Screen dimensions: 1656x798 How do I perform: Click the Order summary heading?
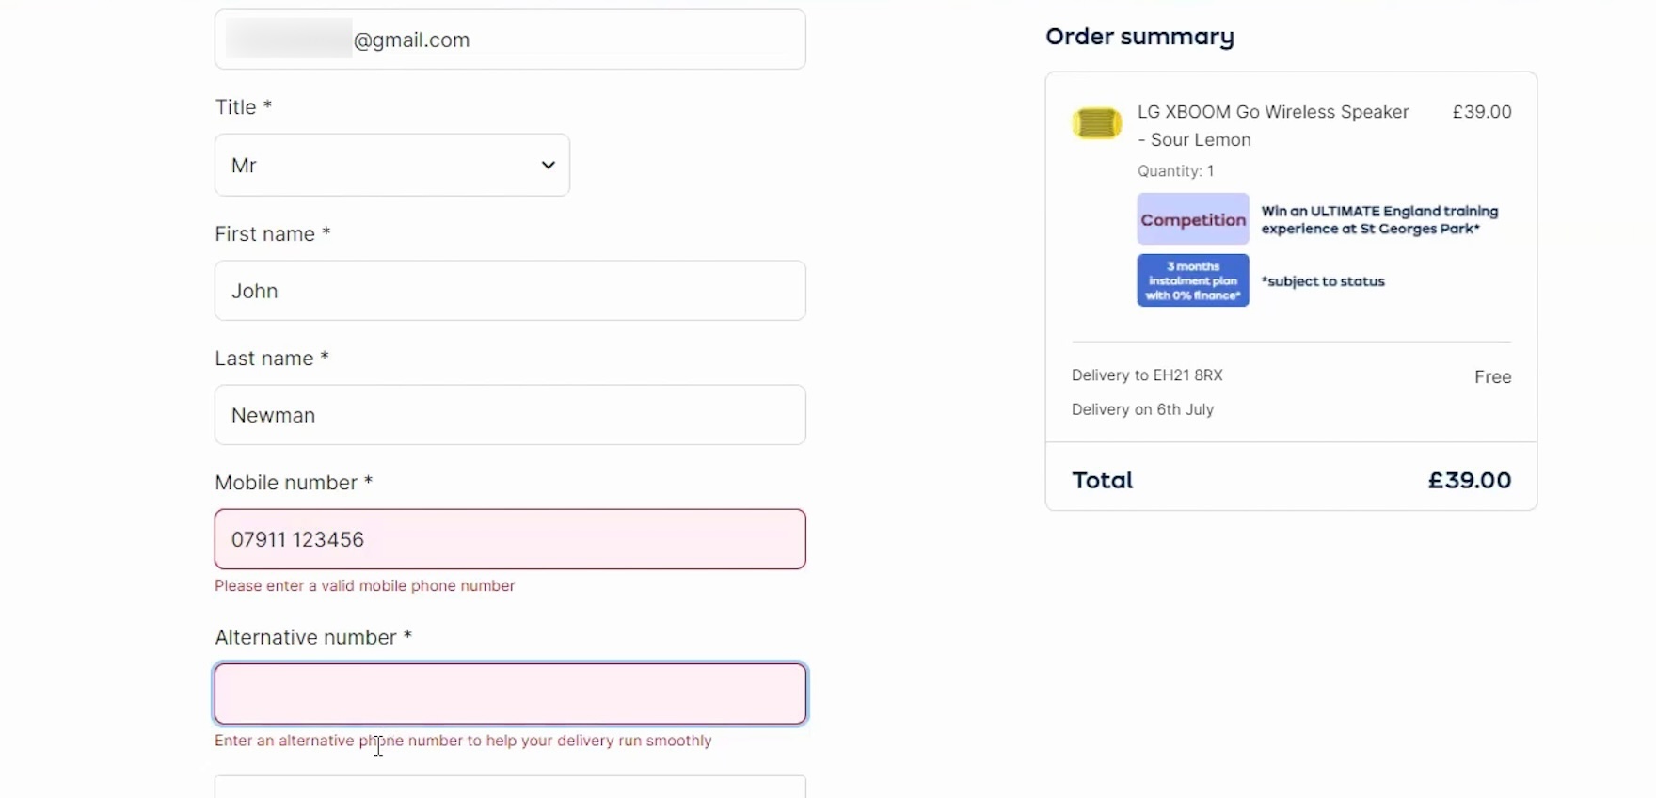tap(1139, 37)
